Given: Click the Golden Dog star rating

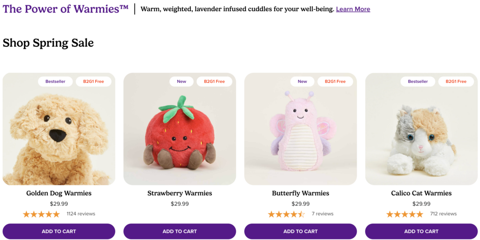Looking at the screenshot, I should (x=41, y=214).
